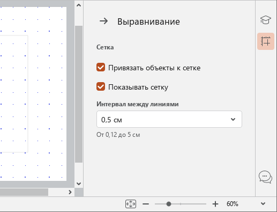Image resolution: width=277 pixels, height=212 pixels.
Task: Click the fit slide to window icon
Action: click(131, 204)
